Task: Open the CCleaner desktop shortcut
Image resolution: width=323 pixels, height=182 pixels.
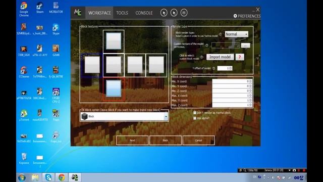Action: coord(24,72)
